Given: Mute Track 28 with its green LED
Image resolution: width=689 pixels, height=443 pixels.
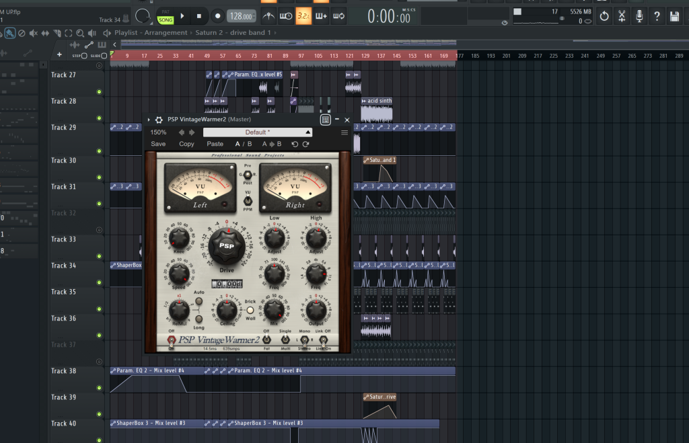Looking at the screenshot, I should point(99,118).
